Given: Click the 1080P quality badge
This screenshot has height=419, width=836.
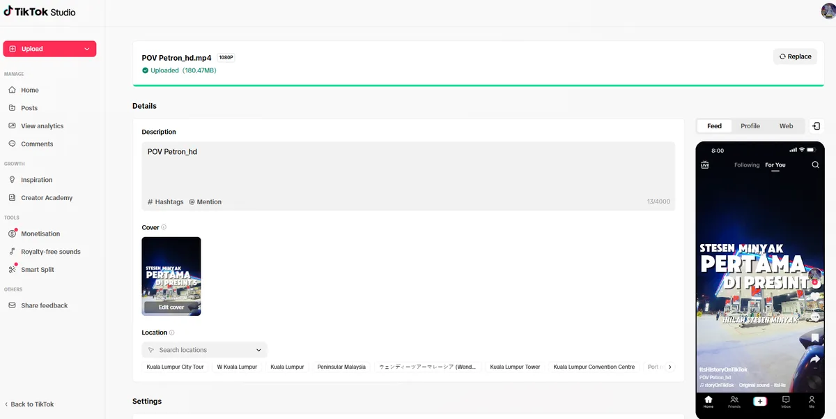Looking at the screenshot, I should [226, 58].
